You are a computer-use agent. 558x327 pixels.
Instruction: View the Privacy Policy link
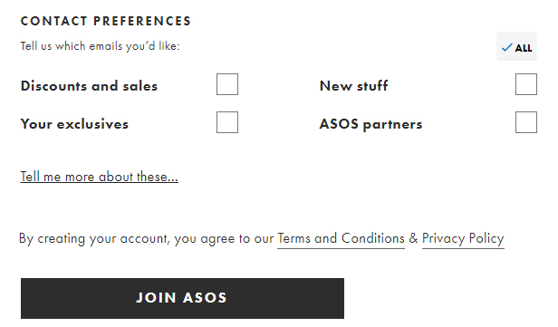point(463,238)
